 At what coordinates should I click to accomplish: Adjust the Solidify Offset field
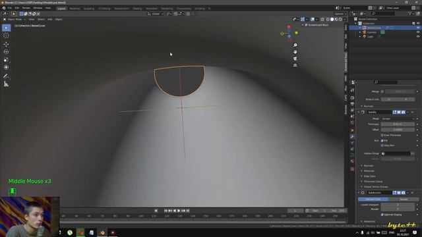tap(398, 130)
